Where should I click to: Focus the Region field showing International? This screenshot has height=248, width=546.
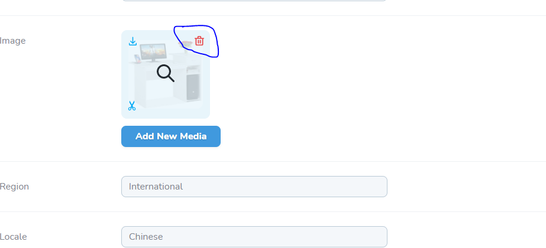[254, 187]
